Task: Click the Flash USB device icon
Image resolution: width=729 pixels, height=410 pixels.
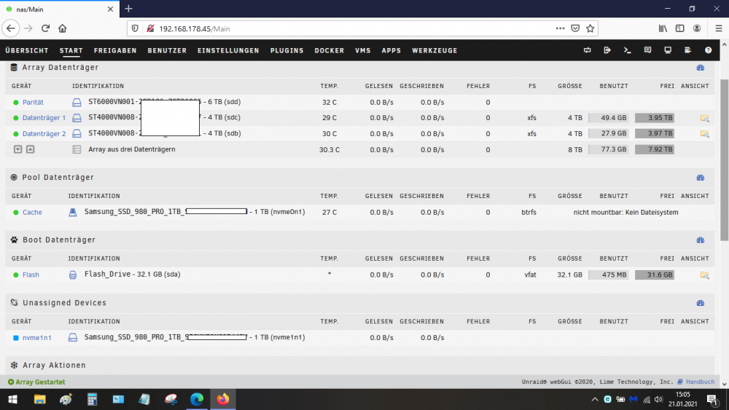Action: [72, 275]
